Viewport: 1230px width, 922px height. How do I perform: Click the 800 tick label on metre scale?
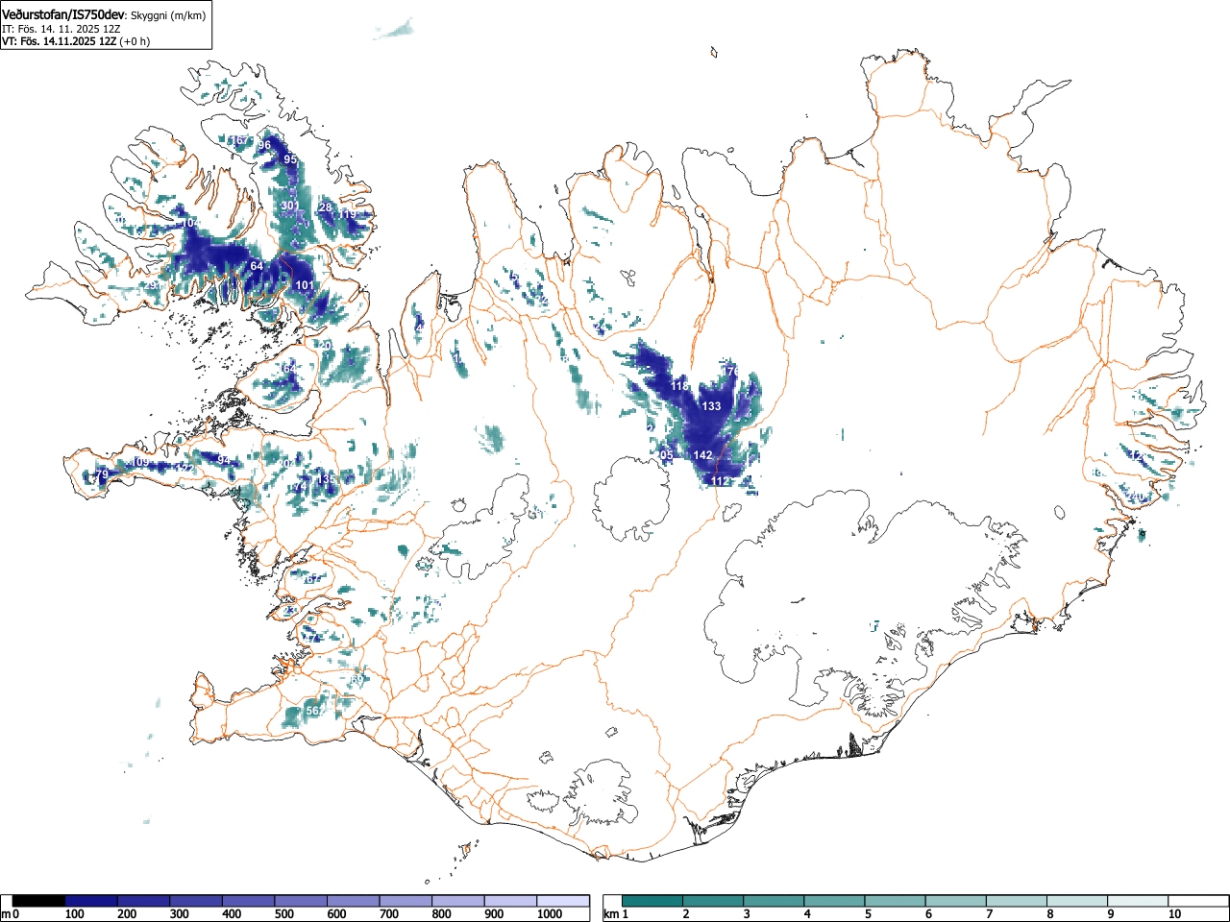[441, 914]
